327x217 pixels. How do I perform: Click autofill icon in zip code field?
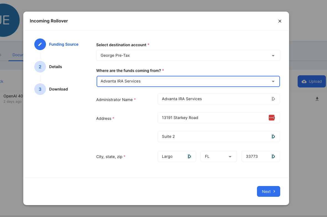pyautogui.click(x=273, y=156)
